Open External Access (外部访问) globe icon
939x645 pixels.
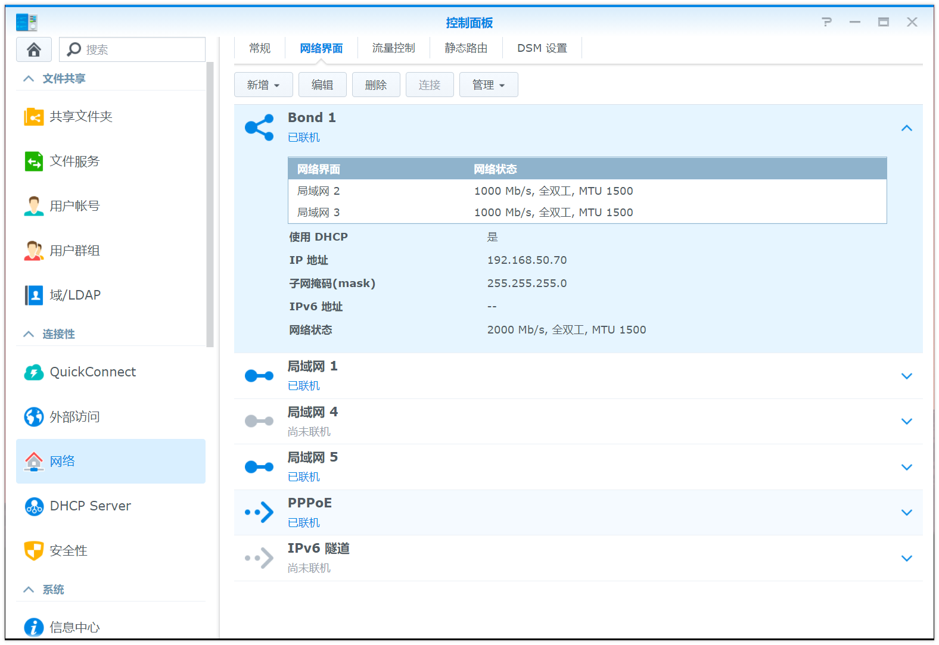point(33,417)
